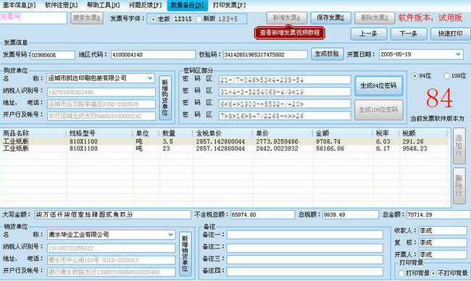This screenshot has width=471, height=281.
Task: Open the buyer 名称 company dropdown
Action: (150, 78)
